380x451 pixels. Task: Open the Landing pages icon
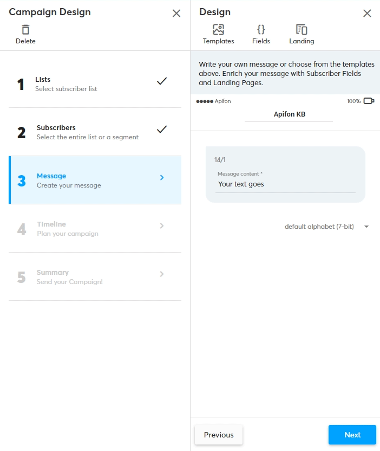[302, 29]
